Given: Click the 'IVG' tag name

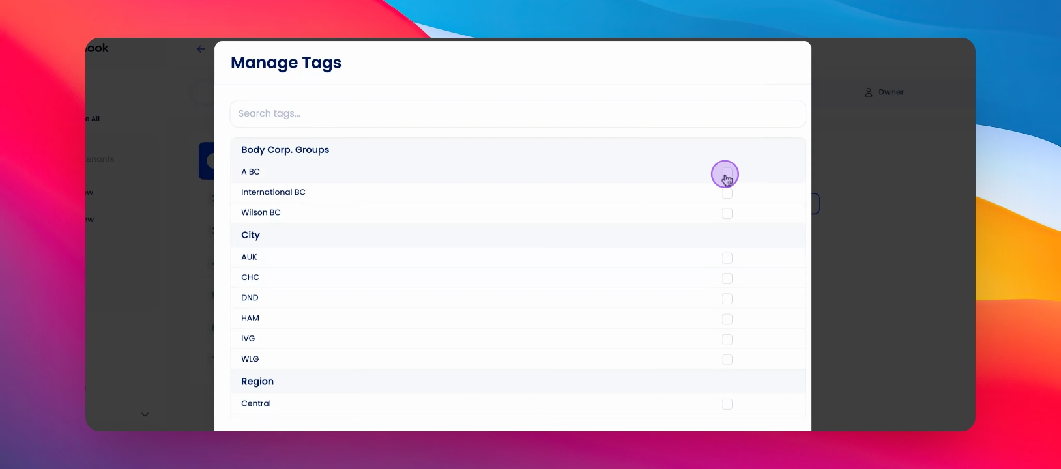Looking at the screenshot, I should (248, 339).
